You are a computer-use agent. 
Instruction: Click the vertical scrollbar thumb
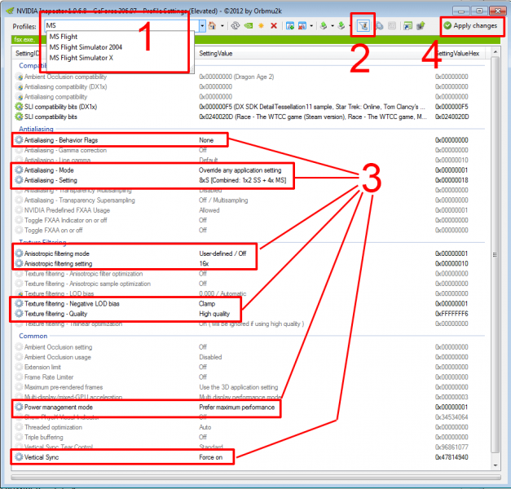click(495, 254)
